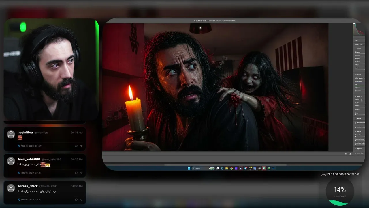Screen dimensions: 369x208
Task: Launch Google Chrome from the taskbar
Action: (x=231, y=168)
